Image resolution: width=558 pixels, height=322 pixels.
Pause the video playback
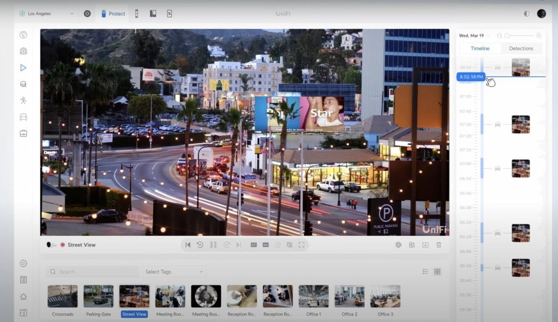[x=213, y=245]
